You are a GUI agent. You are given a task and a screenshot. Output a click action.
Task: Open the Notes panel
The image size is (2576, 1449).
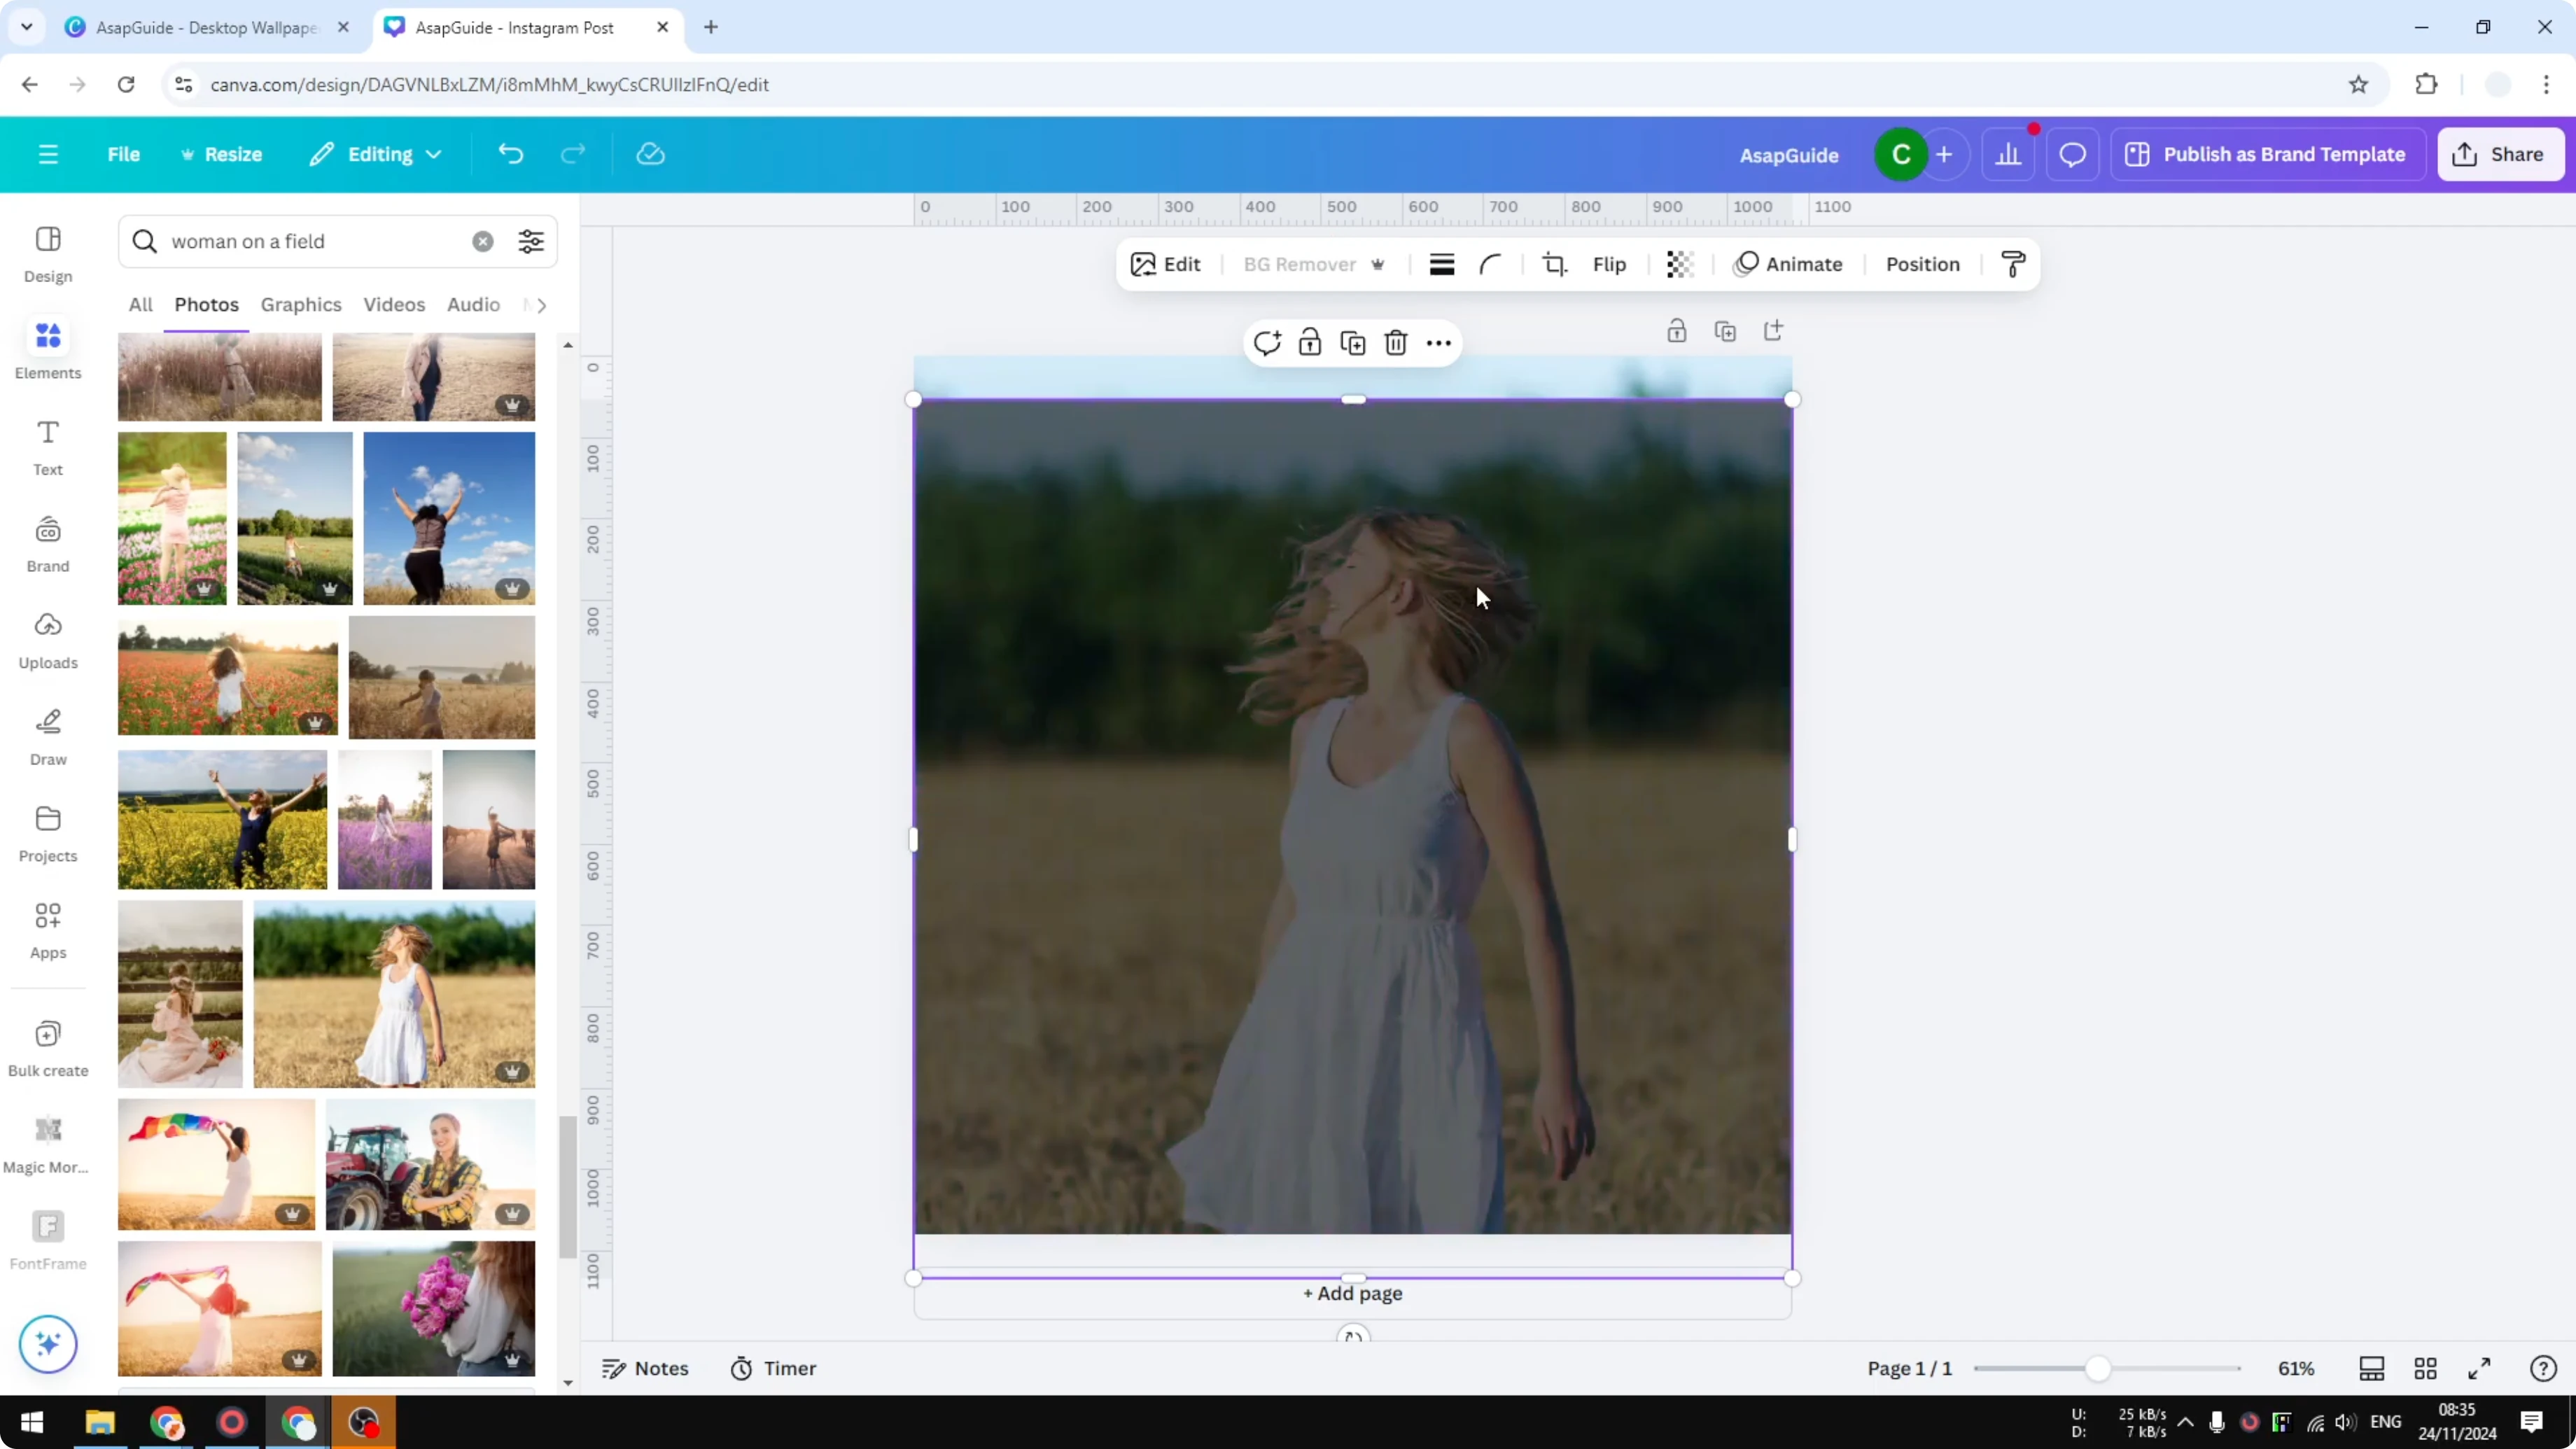pyautogui.click(x=645, y=1368)
